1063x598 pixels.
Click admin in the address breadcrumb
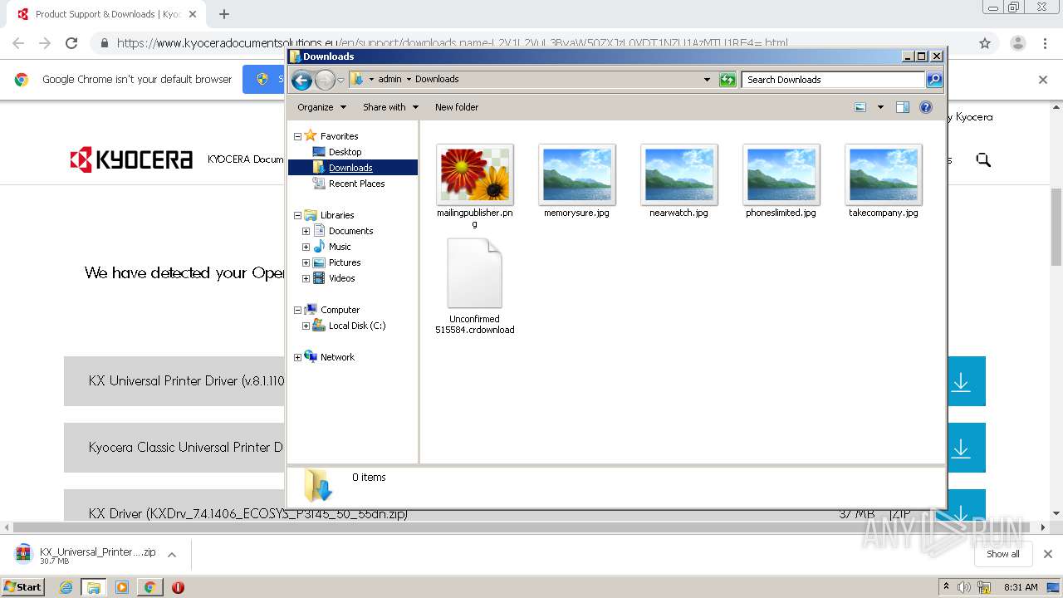click(389, 80)
